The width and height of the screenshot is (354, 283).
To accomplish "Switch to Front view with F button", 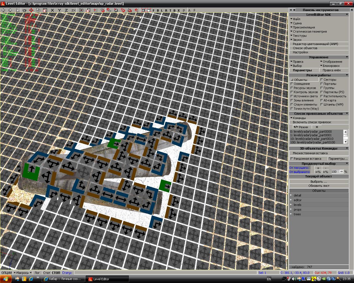I will pos(154,10).
